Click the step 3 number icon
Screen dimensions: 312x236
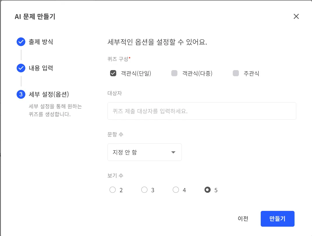(21, 94)
